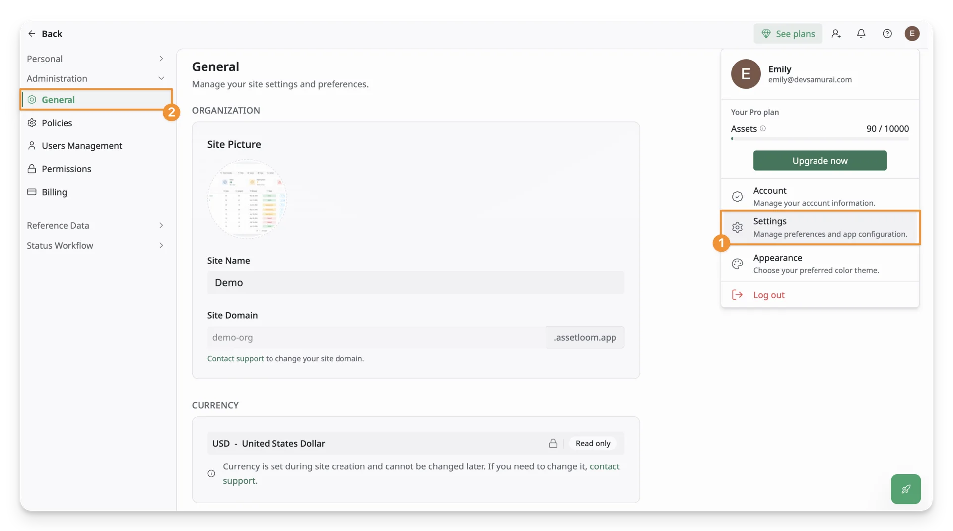Open the help question mark icon

pos(887,34)
